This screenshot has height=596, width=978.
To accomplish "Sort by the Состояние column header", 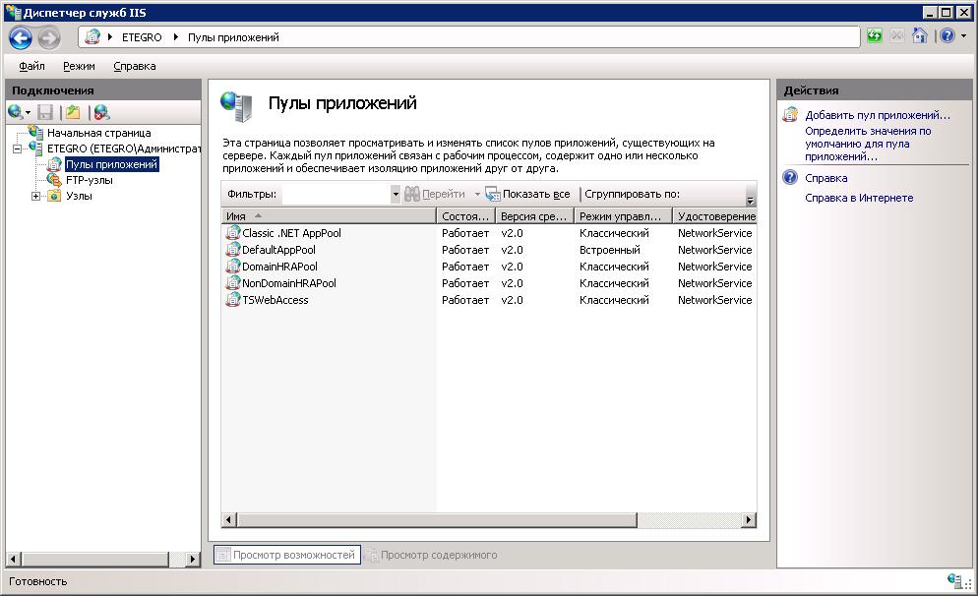I will (465, 215).
